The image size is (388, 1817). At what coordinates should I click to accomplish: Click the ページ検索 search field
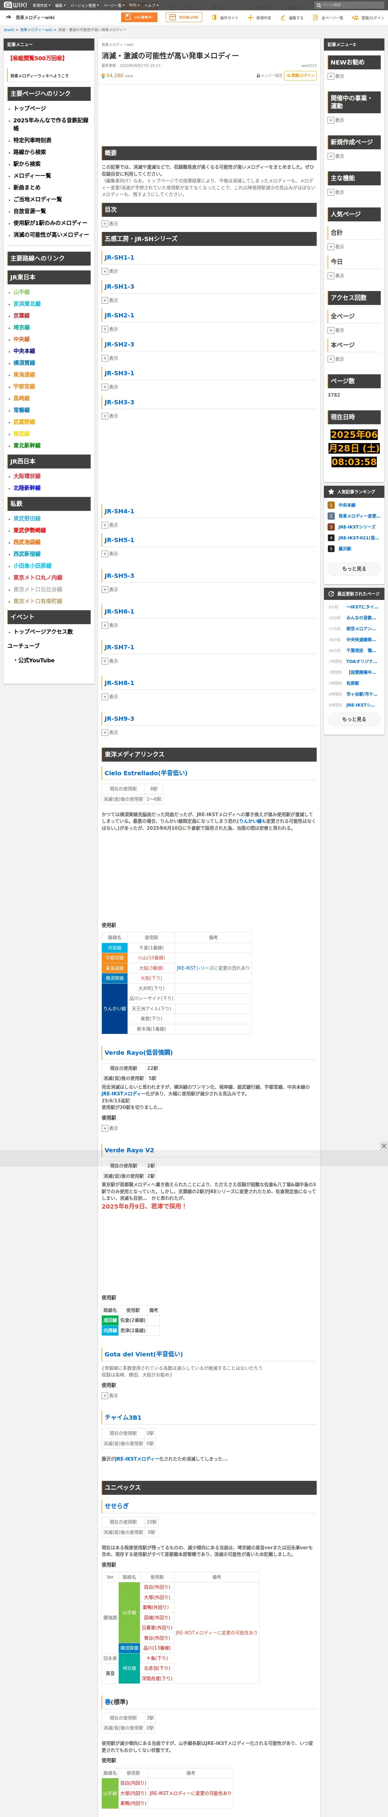point(349,5)
